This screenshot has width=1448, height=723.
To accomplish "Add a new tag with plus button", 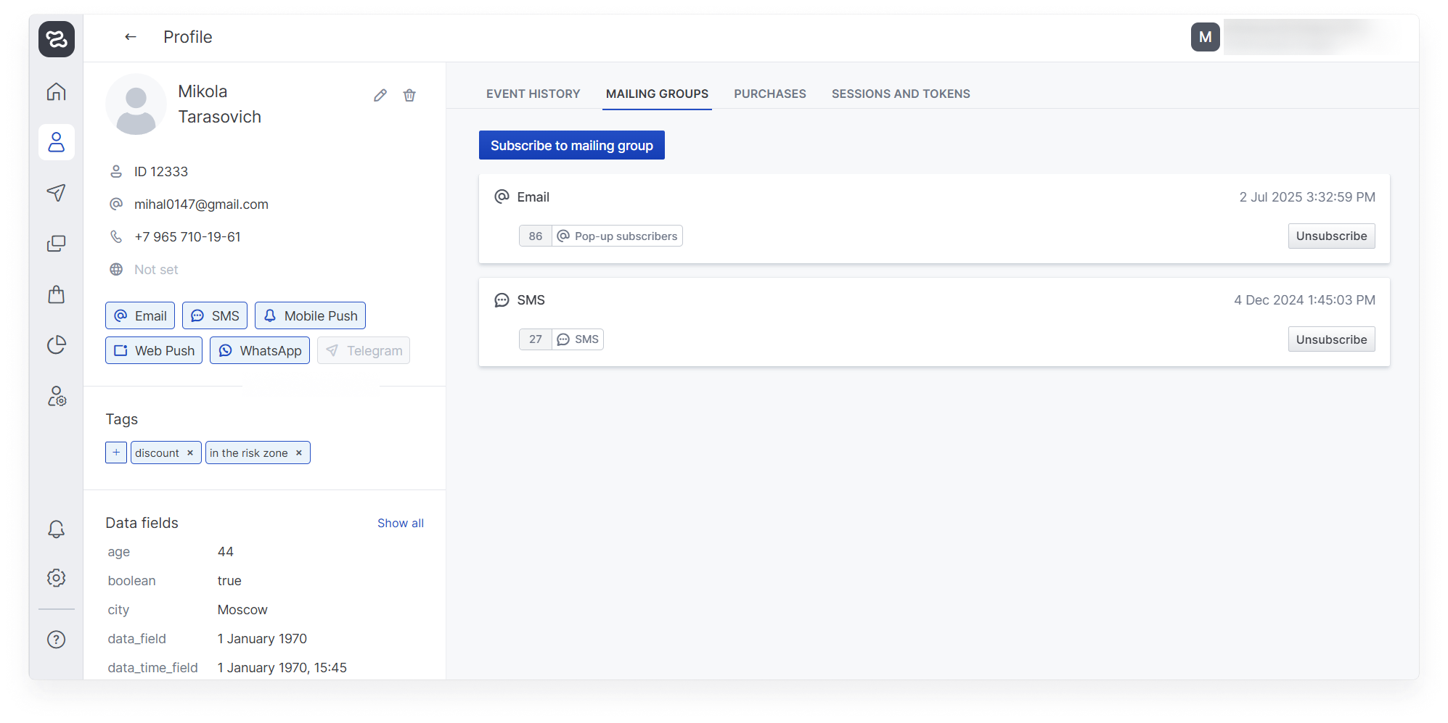I will pyautogui.click(x=116, y=453).
